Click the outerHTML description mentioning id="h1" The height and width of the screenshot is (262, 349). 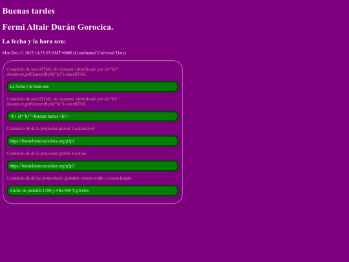coord(63,102)
